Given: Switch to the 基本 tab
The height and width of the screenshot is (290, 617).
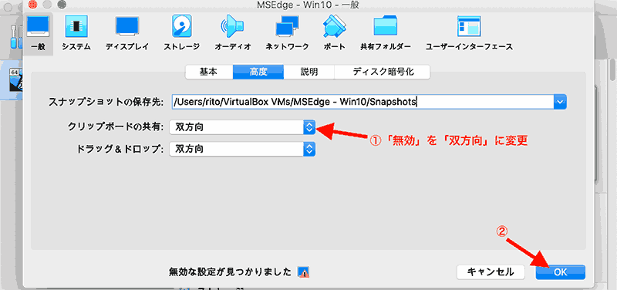Looking at the screenshot, I should [208, 72].
